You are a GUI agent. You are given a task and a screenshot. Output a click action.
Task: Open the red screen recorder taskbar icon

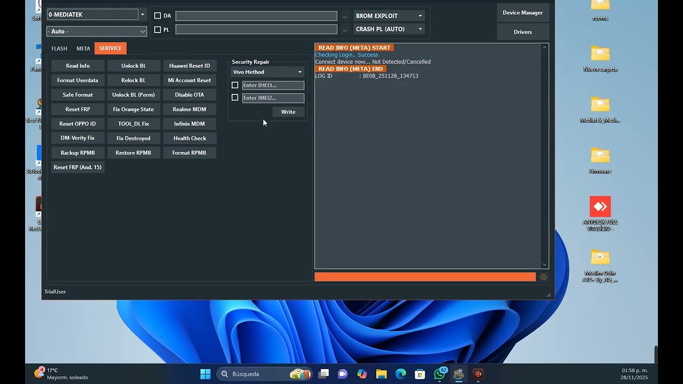point(478,374)
